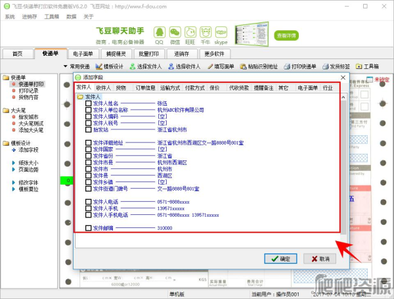This screenshot has width=394, height=299.
Task: Open the 工具箱 menu
Action: click(x=51, y=16)
